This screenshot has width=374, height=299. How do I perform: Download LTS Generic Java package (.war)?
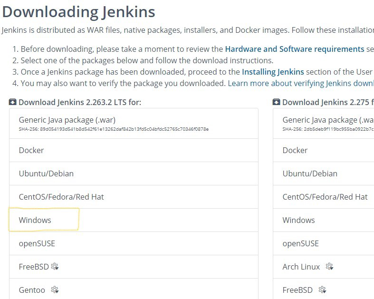(134, 124)
